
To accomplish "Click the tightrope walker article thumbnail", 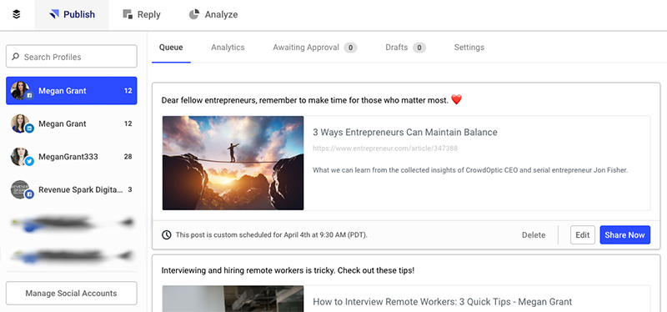I will [x=233, y=163].
